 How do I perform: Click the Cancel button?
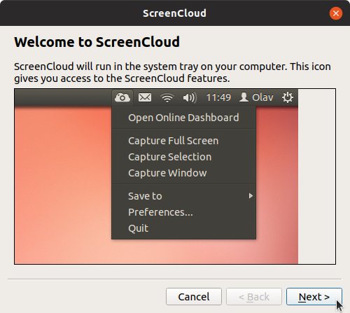pyautogui.click(x=194, y=297)
